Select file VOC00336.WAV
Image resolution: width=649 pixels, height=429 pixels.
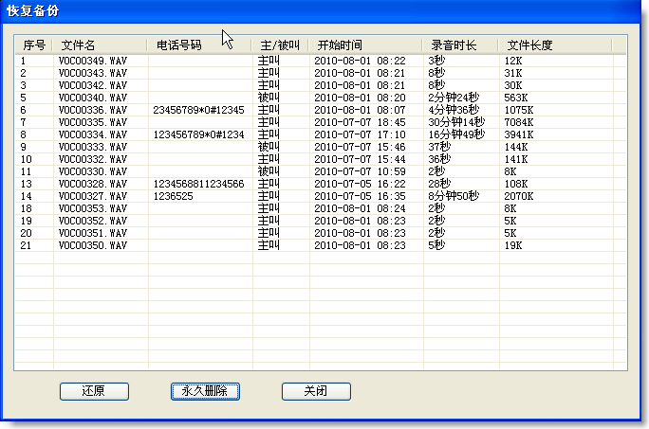[93, 111]
